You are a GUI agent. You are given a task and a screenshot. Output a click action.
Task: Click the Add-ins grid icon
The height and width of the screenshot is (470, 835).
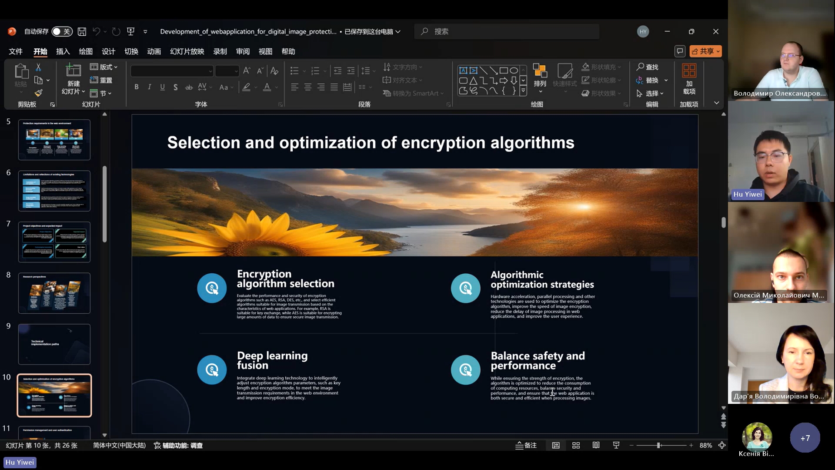(x=689, y=70)
